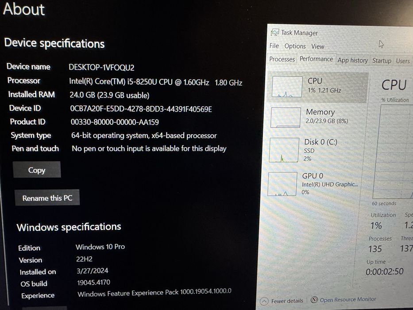This screenshot has width=413, height=310.
Task: Switch to the Processes tab
Action: 282,59
